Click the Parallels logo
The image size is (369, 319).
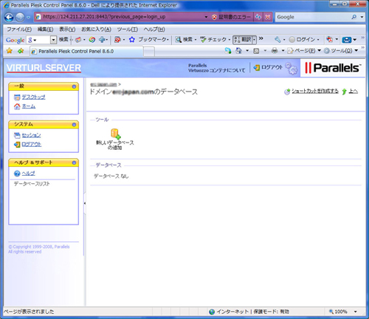pos(333,68)
